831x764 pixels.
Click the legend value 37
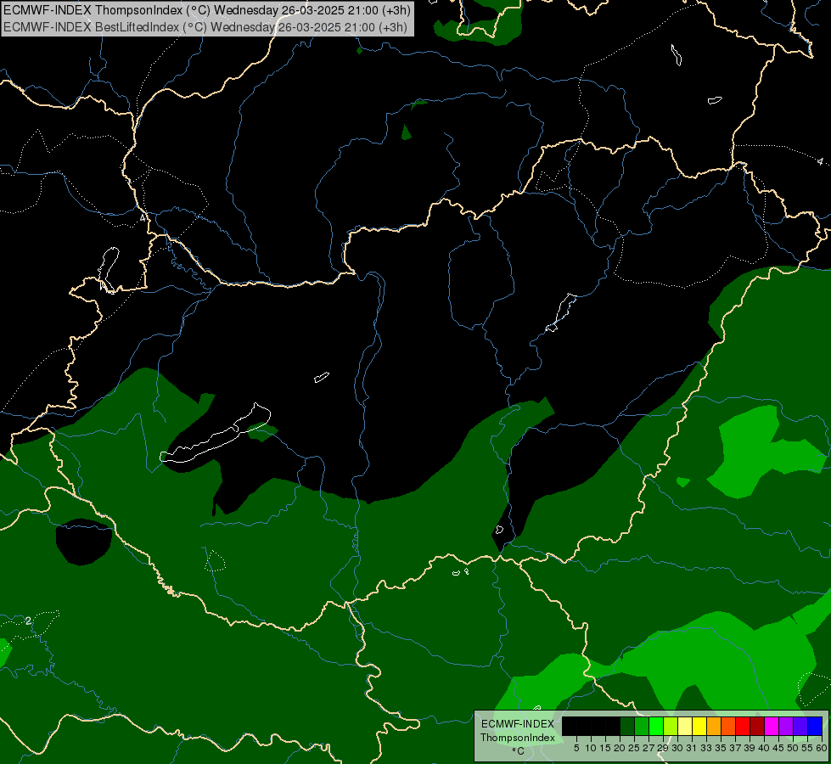click(x=735, y=748)
